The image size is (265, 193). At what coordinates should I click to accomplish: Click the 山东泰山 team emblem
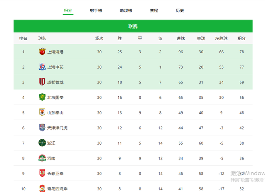pyautogui.click(x=42, y=112)
